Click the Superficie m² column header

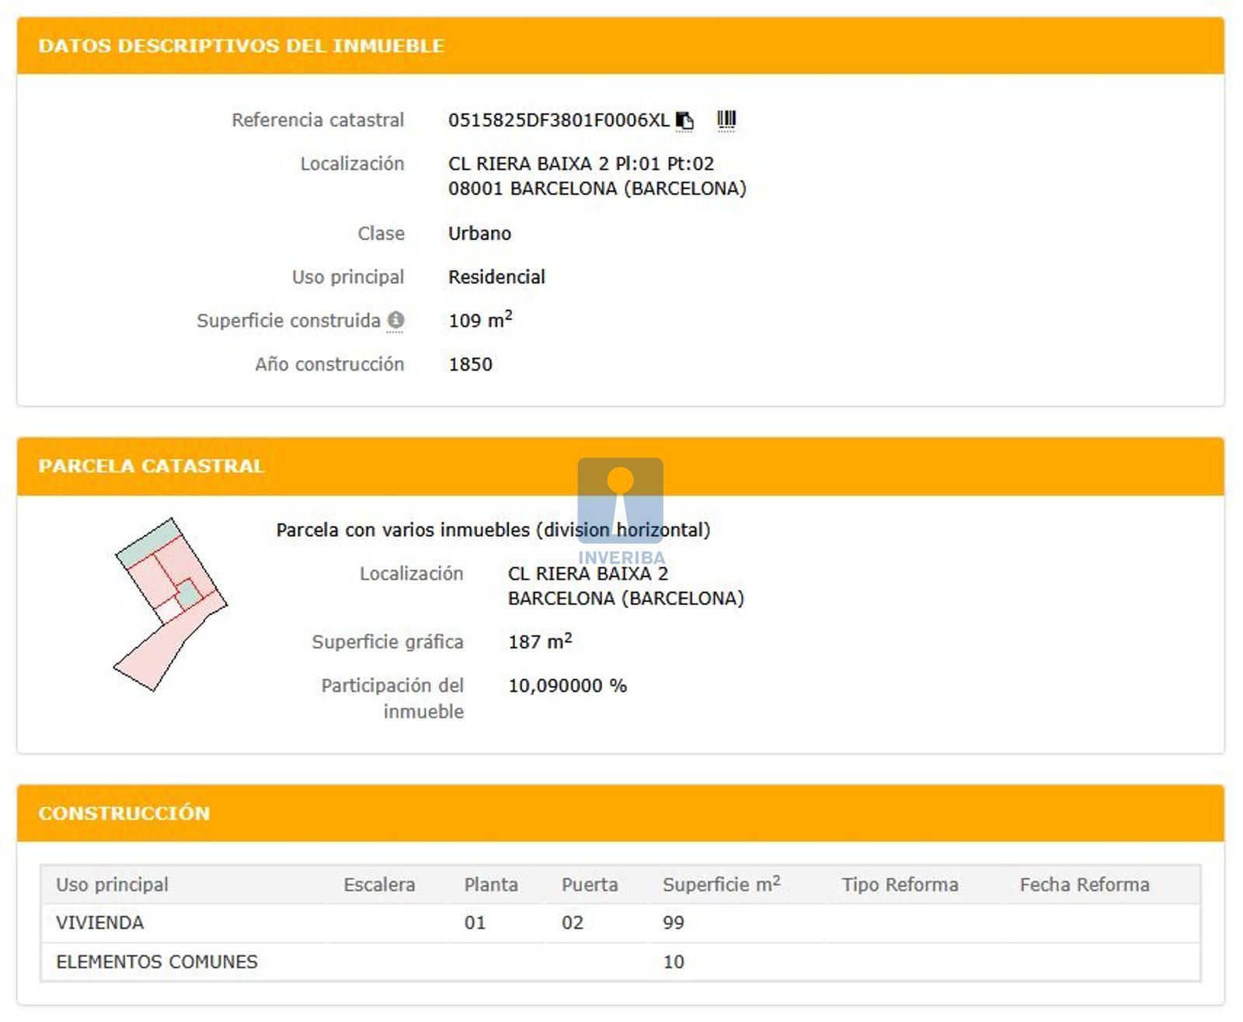(x=721, y=885)
